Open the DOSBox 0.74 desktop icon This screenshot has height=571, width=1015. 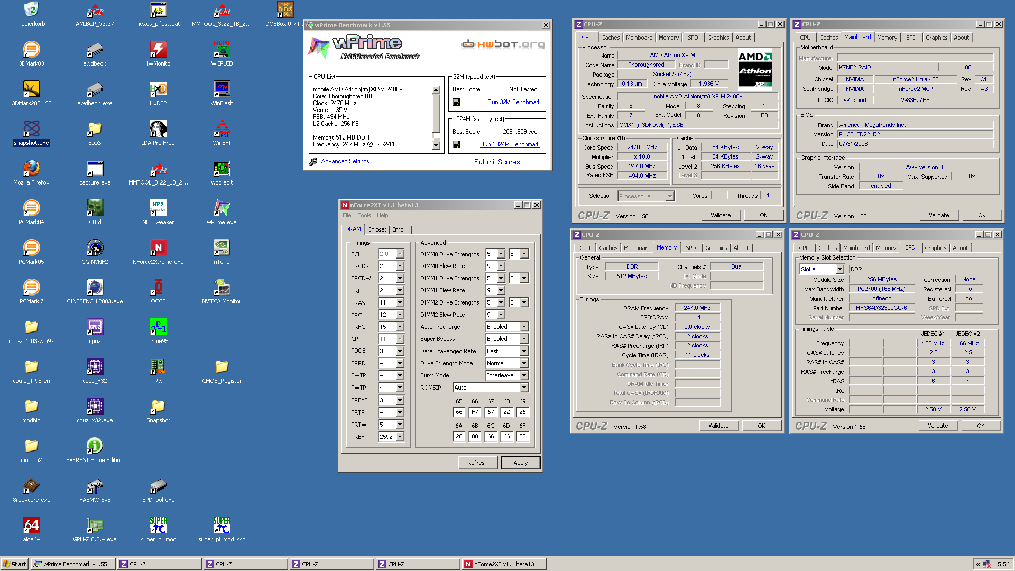coord(285,14)
